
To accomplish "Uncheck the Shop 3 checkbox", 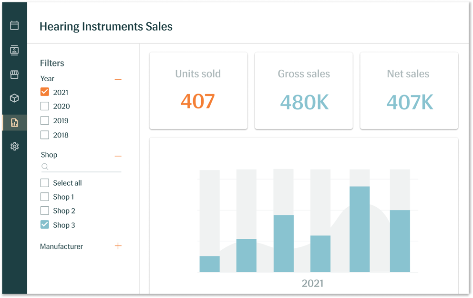I will pos(45,225).
